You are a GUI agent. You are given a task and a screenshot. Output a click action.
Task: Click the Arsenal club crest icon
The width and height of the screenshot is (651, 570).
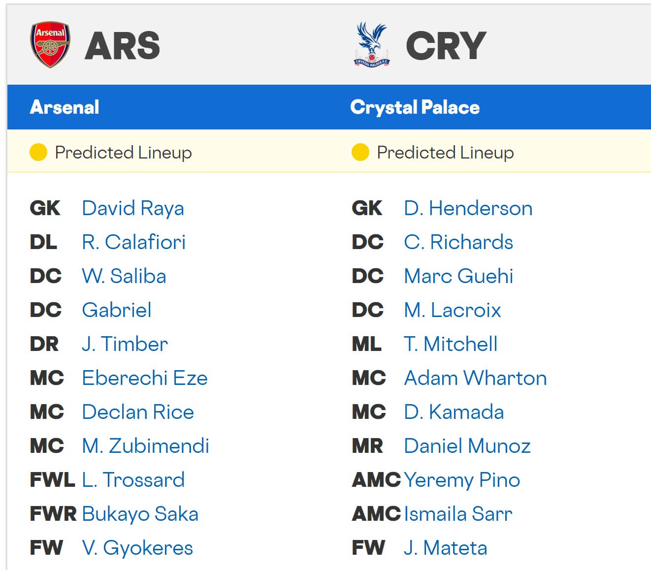(x=50, y=44)
